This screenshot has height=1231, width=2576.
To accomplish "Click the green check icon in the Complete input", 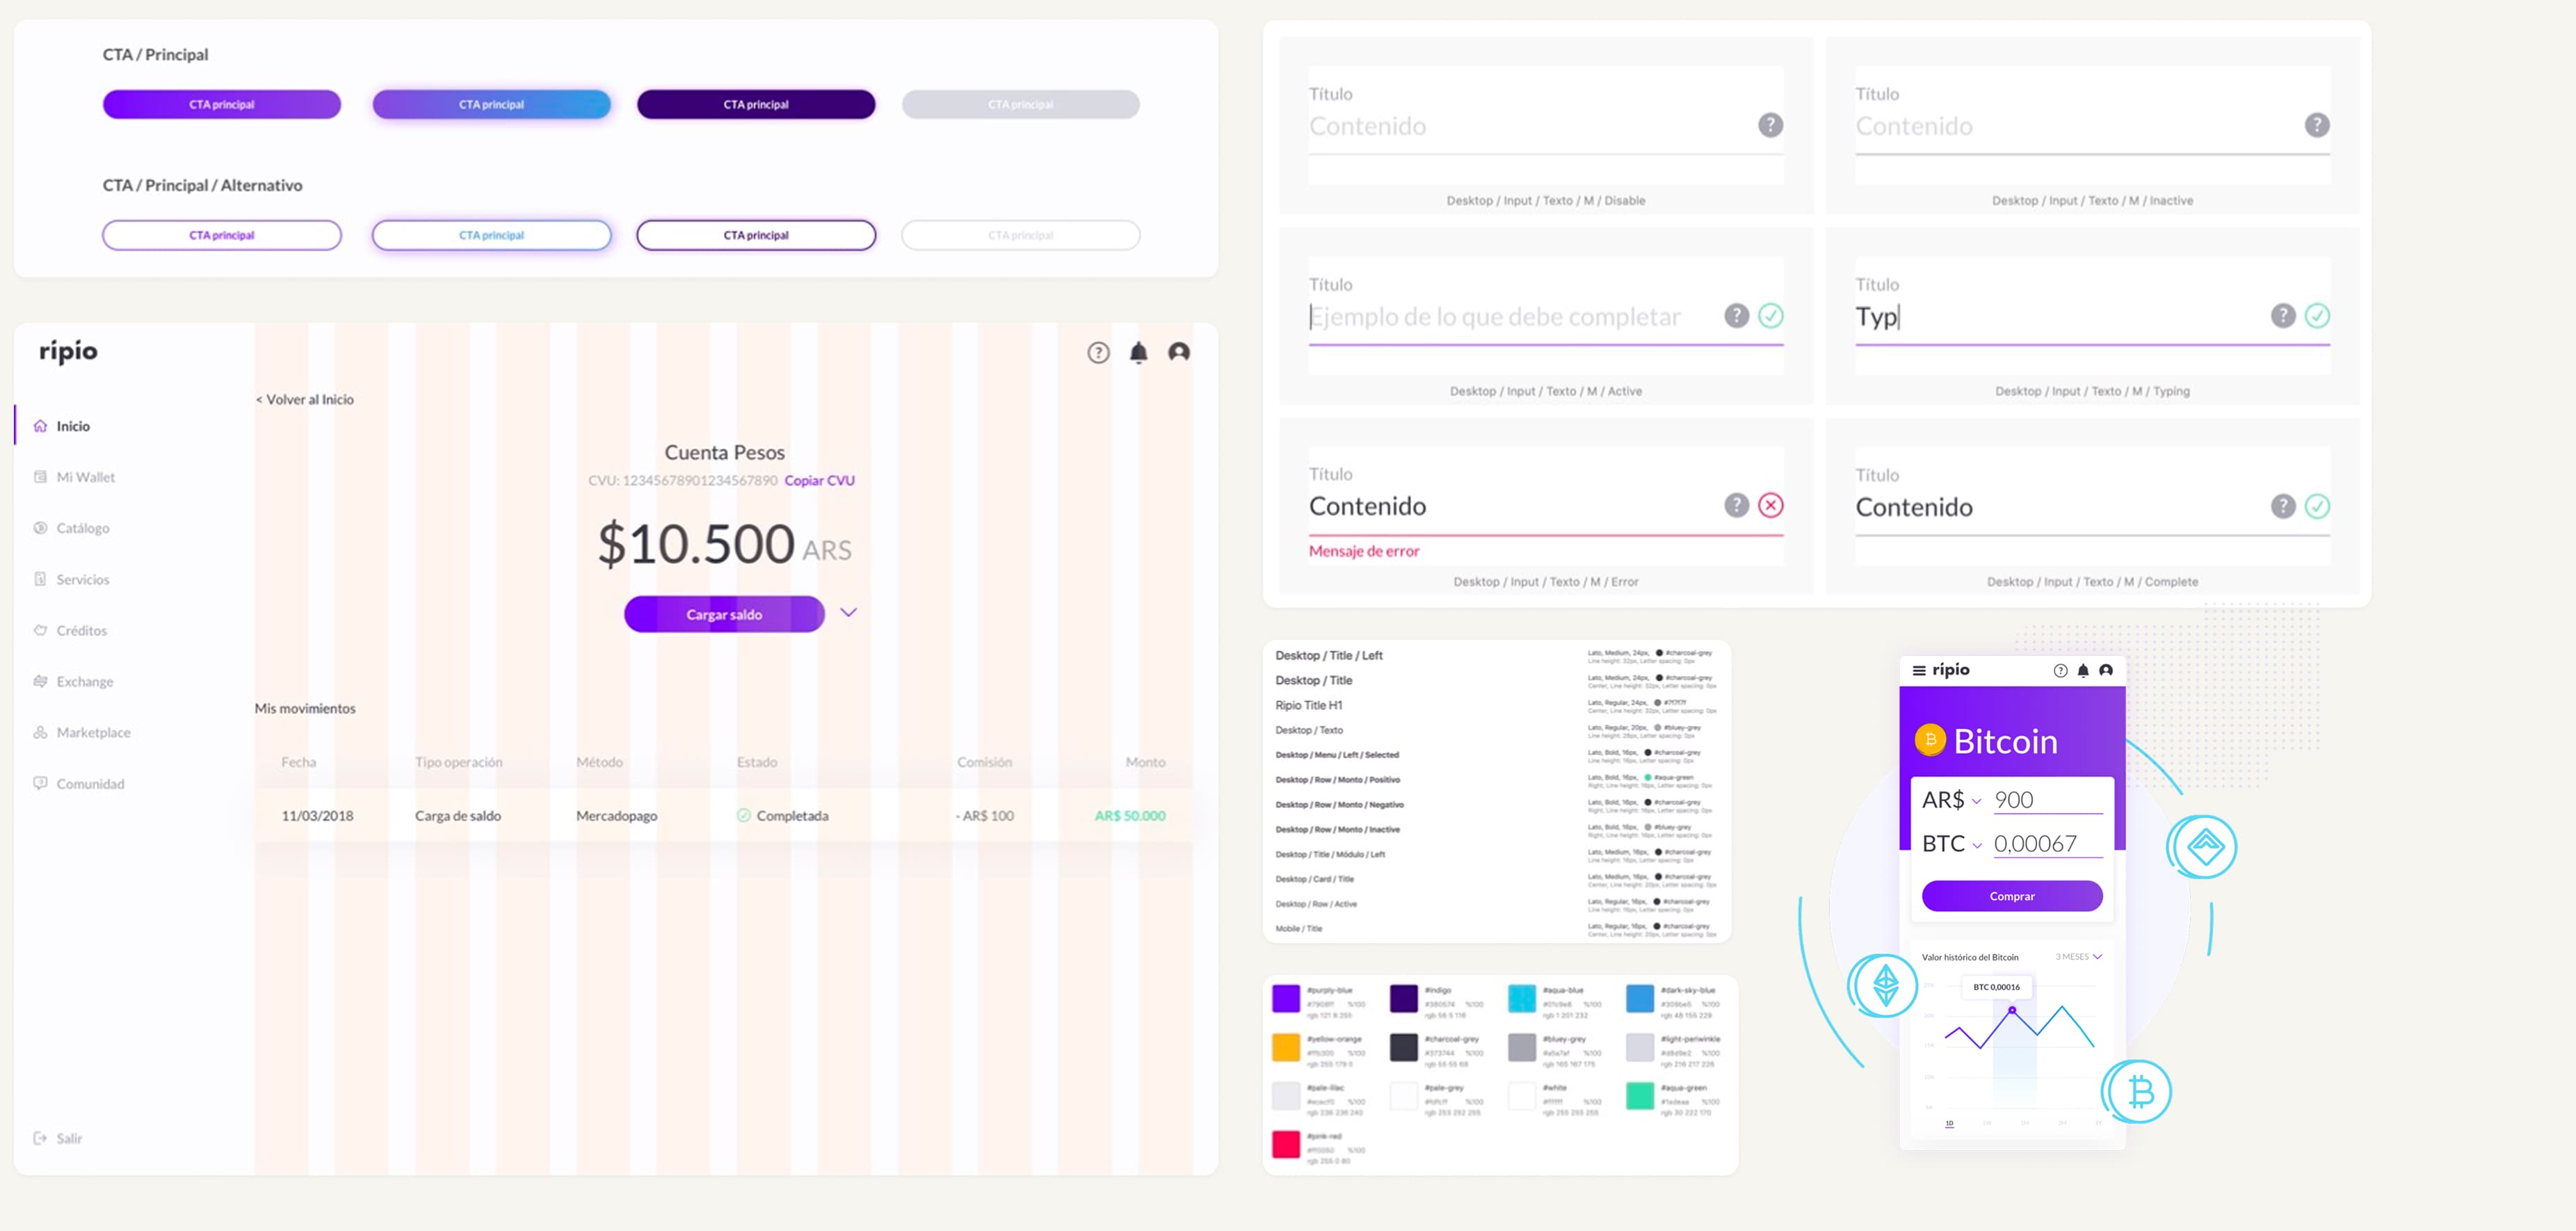I will click(x=2317, y=506).
